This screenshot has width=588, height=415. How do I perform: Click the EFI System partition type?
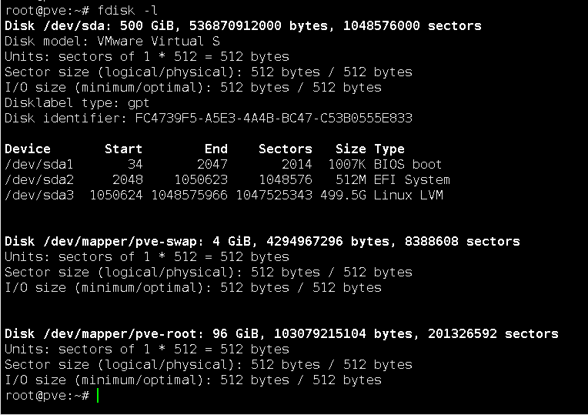click(x=413, y=180)
